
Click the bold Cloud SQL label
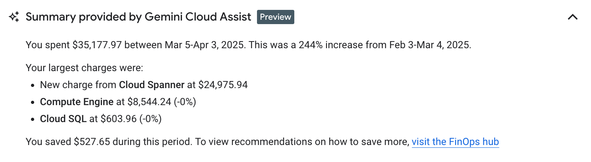coord(63,119)
